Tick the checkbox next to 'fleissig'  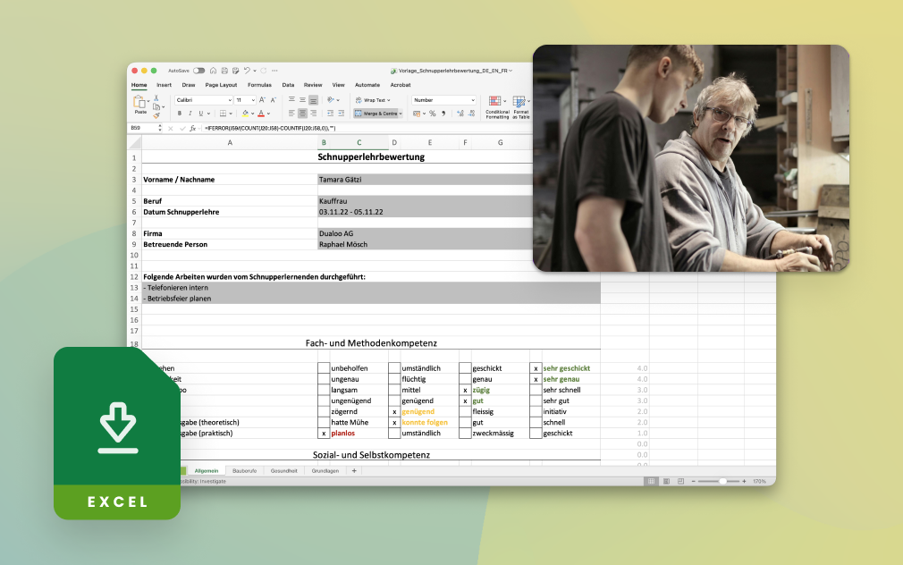(465, 411)
